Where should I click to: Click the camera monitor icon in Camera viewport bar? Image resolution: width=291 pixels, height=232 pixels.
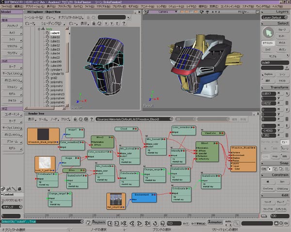point(202,12)
